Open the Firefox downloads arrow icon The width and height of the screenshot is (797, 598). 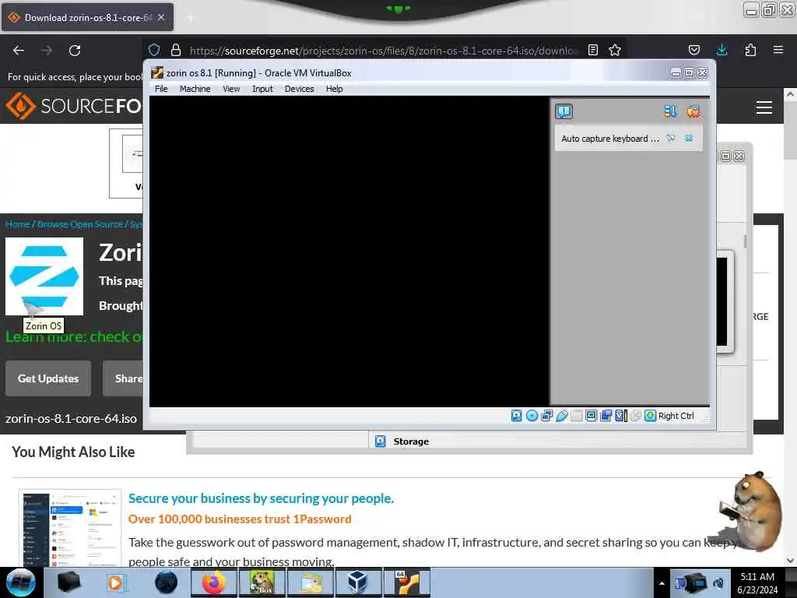point(722,50)
